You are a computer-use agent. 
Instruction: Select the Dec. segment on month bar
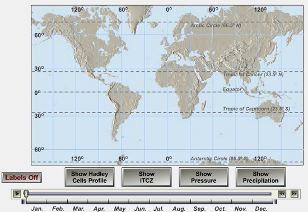click(x=263, y=201)
